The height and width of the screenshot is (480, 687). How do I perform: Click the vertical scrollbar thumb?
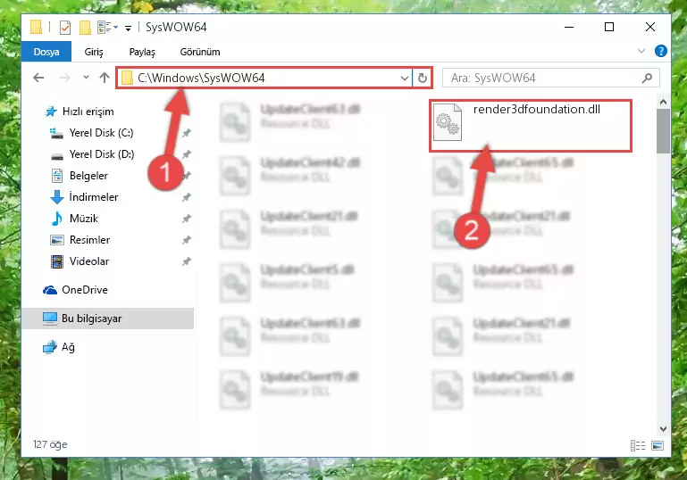pos(664,131)
